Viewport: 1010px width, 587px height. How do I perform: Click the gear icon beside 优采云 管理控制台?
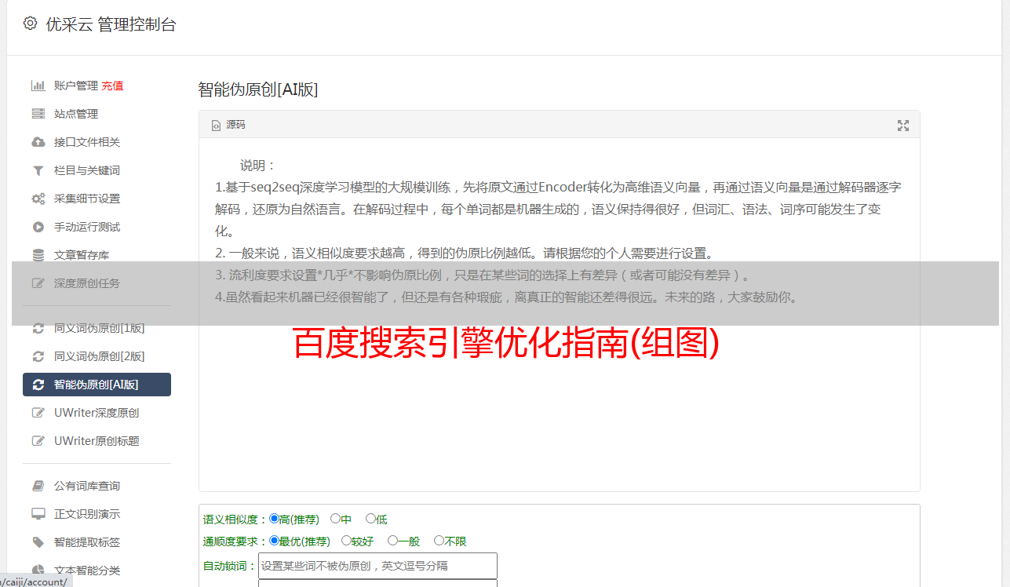[x=30, y=24]
